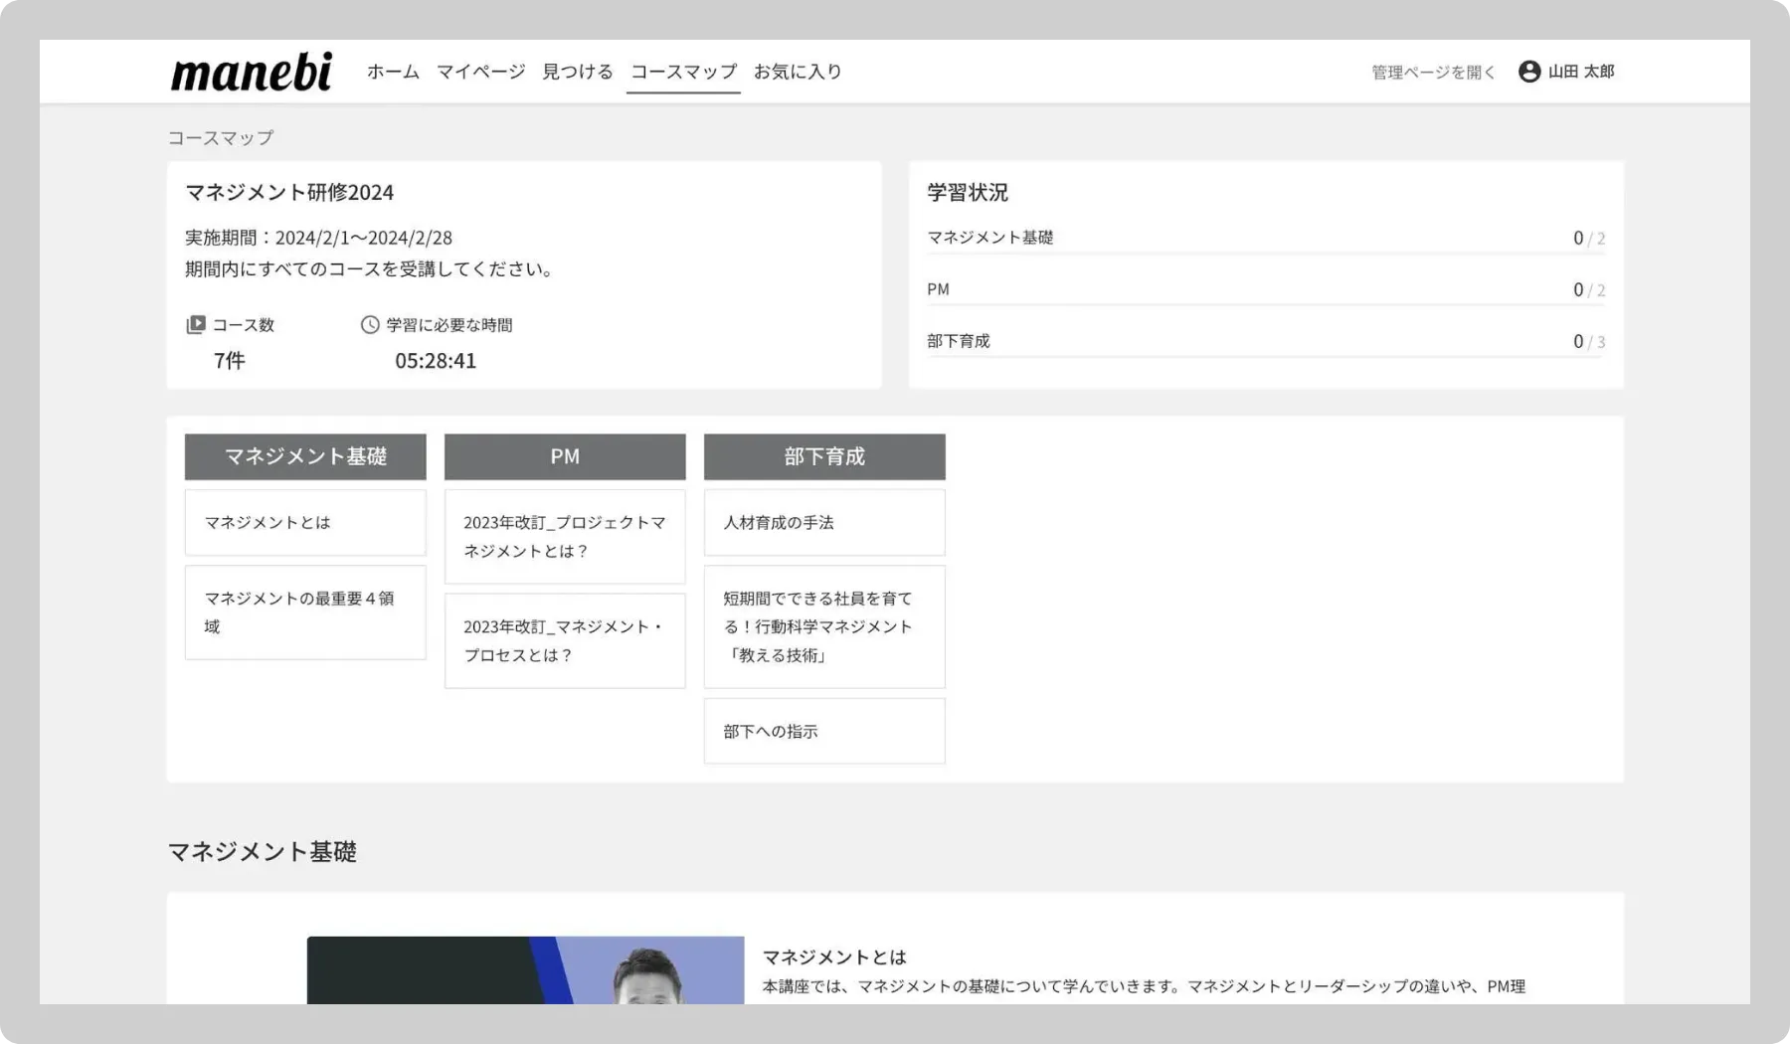Go to マイページ in navigation
The width and height of the screenshot is (1790, 1044).
pos(480,72)
